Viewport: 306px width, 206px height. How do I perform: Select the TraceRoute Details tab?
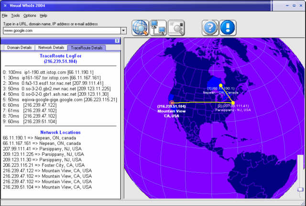87,48
